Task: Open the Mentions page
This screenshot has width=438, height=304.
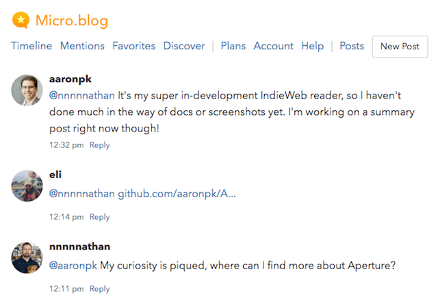Action: click(82, 46)
